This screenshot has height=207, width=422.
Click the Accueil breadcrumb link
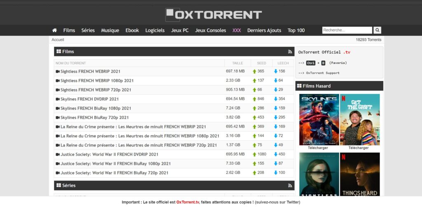(x=58, y=40)
